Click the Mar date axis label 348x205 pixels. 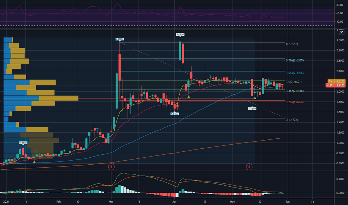tap(111, 202)
